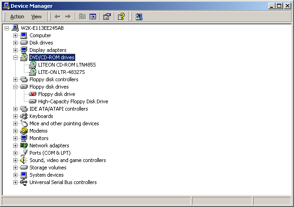
Task: Expand the Display adapters category
Action: pyautogui.click(x=15, y=50)
